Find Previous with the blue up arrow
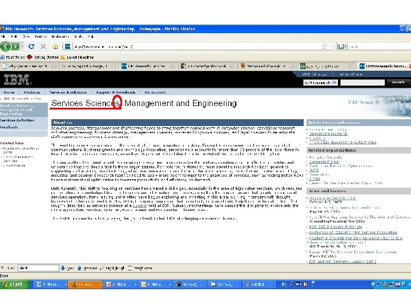 [87, 268]
